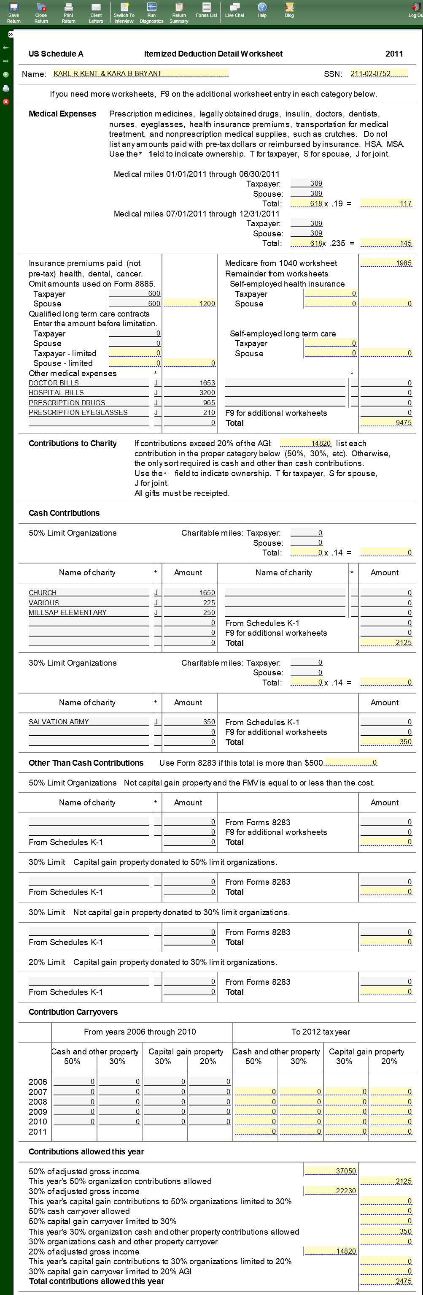Click the Save Return toolbar icon
Screen dimensions: 423x1295
[13, 13]
